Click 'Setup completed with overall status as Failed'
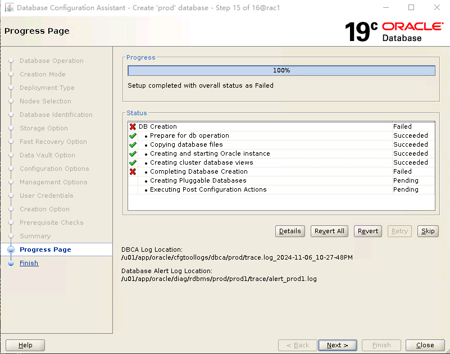 (201, 85)
